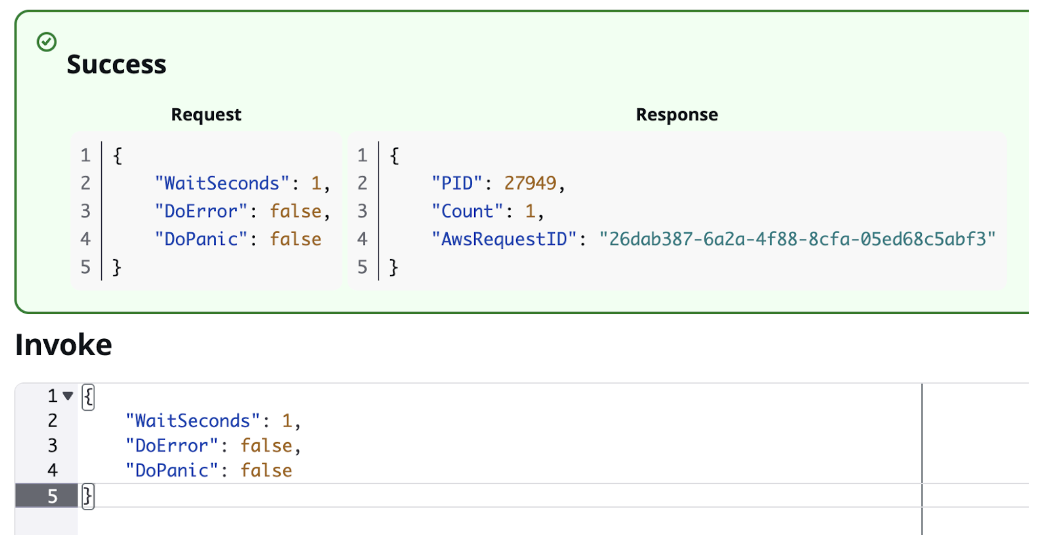Place cursor on "WaitSeconds" in Invoke editor
Image resolution: width=1043 pixels, height=535 pixels.
tap(193, 421)
